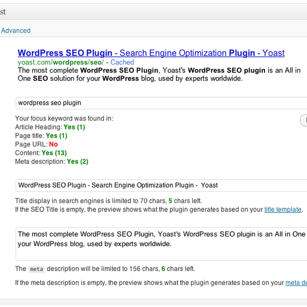The height and width of the screenshot is (307, 307).
Task: Click the red 'No' Page URL result
Action: (x=53, y=144)
